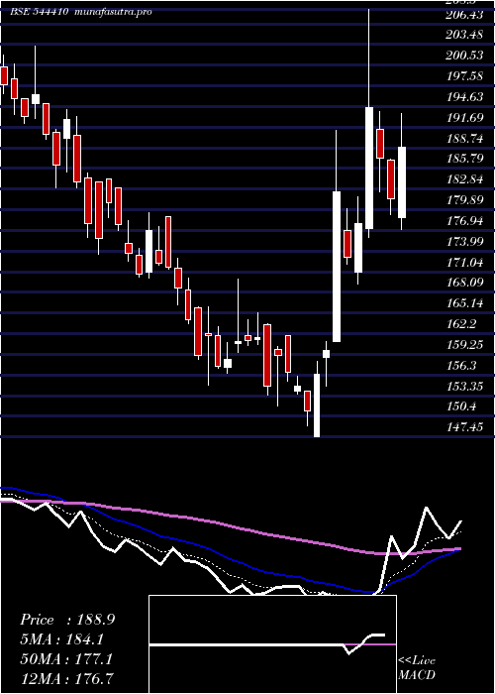Click inside the MACD indicator panel
The width and height of the screenshot is (495, 694).
click(x=272, y=644)
